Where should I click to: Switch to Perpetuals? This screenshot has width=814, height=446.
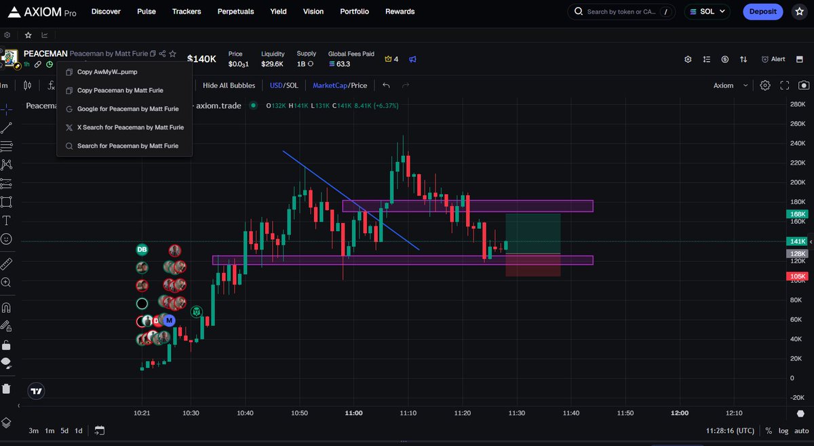point(235,12)
